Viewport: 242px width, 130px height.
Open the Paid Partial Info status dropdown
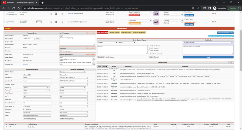pos(140,12)
